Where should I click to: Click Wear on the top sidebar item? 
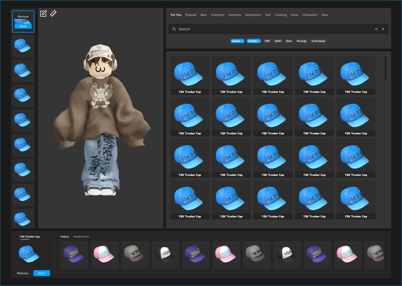23,26
